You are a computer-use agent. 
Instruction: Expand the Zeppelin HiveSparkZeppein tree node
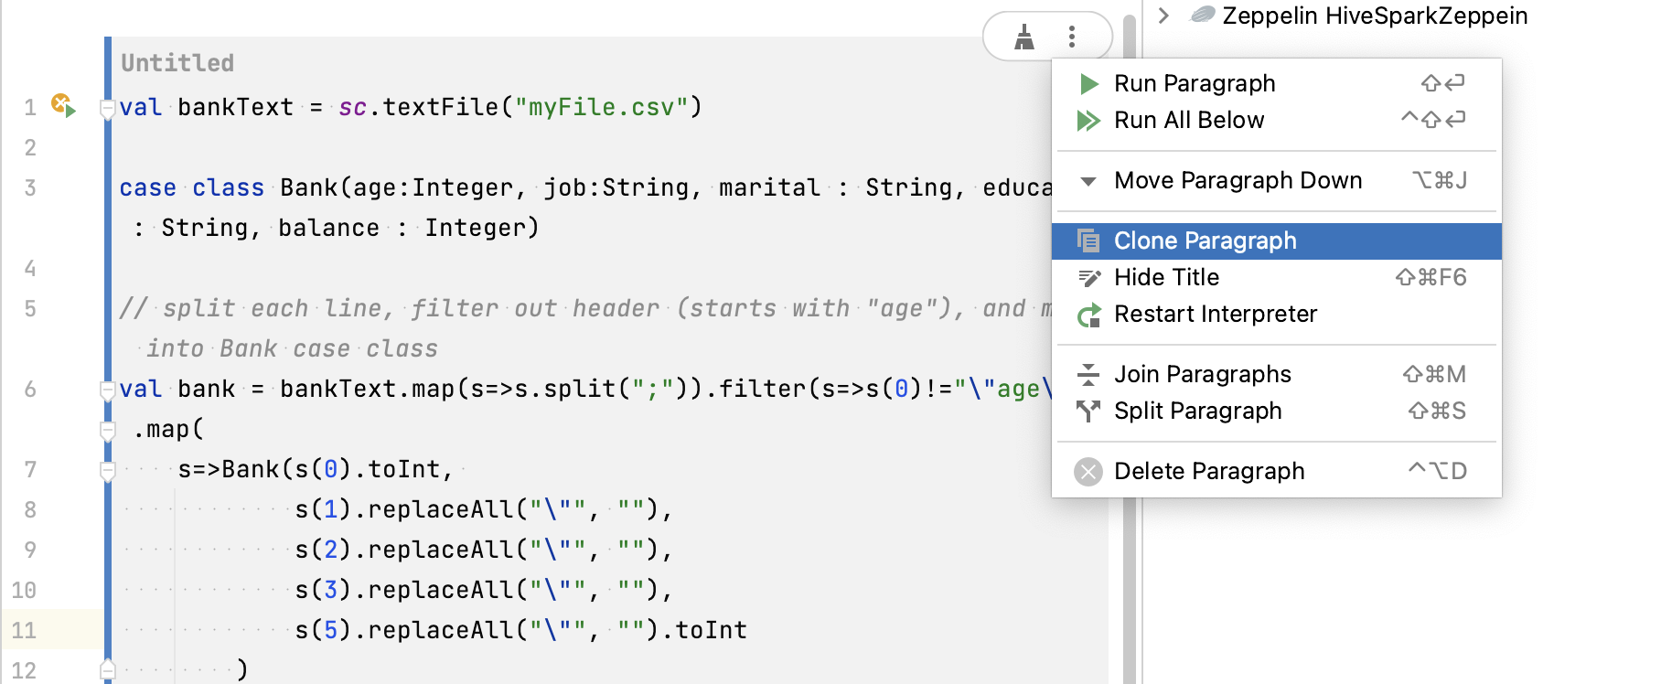(1163, 15)
